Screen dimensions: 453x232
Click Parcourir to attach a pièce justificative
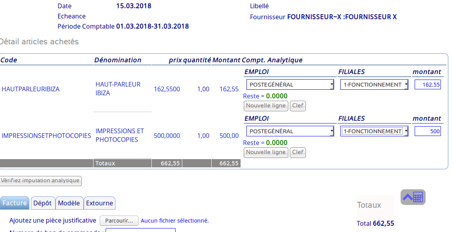coord(119,221)
